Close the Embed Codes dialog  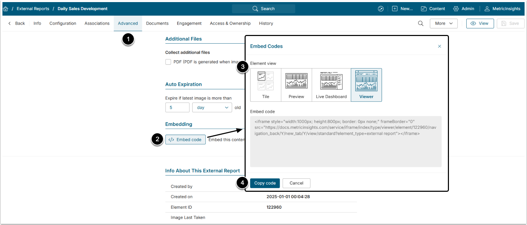pyautogui.click(x=439, y=46)
